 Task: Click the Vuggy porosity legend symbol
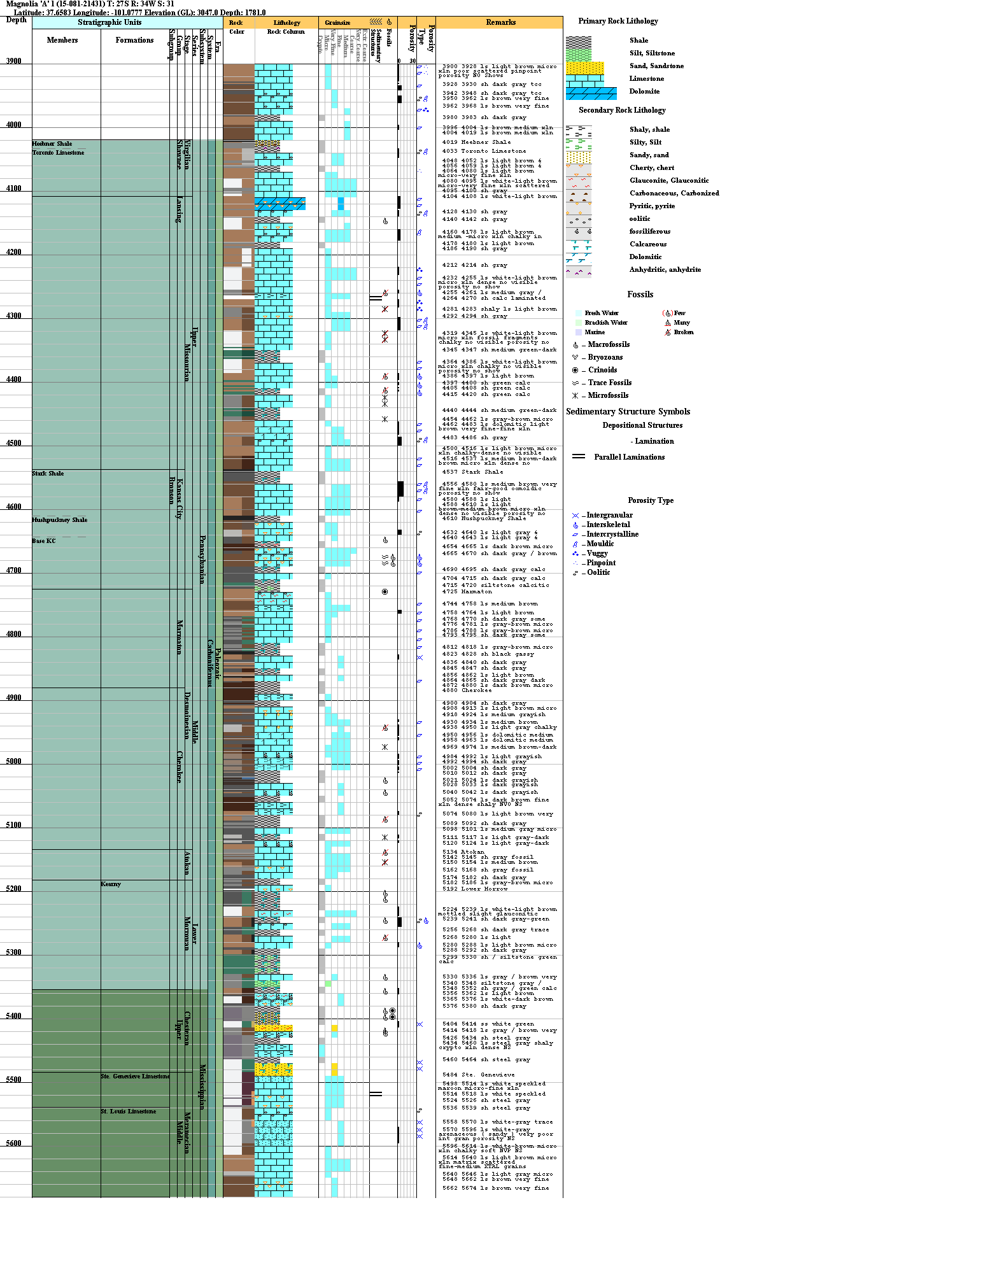[x=575, y=554]
